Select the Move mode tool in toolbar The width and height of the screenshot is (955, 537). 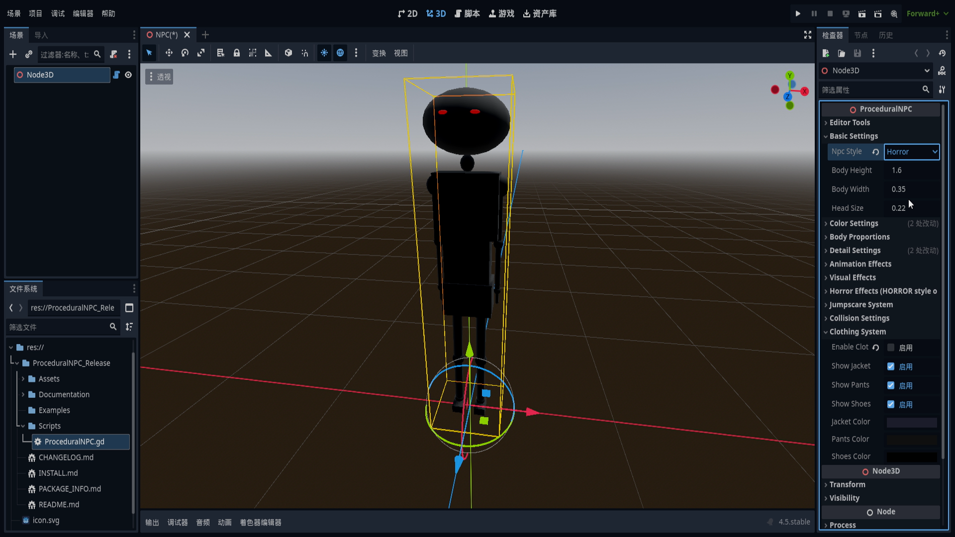(x=169, y=53)
